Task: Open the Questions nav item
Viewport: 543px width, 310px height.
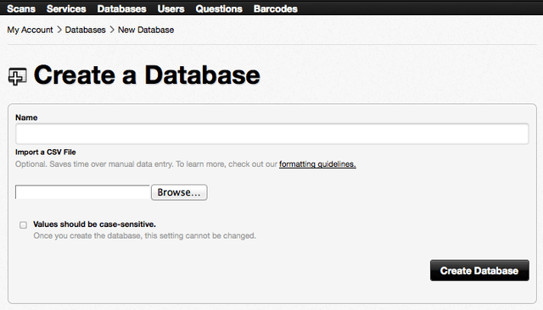Action: point(219,8)
